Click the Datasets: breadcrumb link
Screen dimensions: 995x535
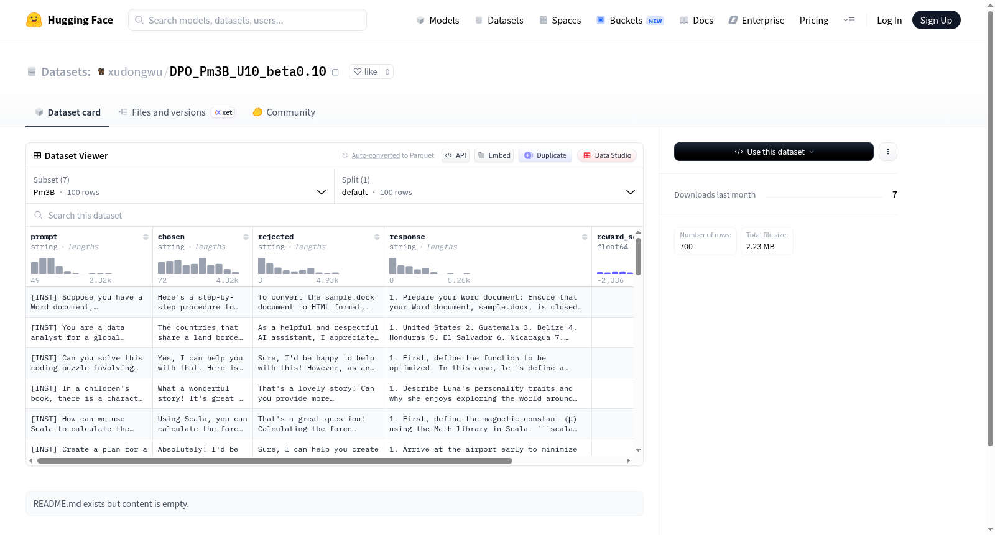pos(66,71)
